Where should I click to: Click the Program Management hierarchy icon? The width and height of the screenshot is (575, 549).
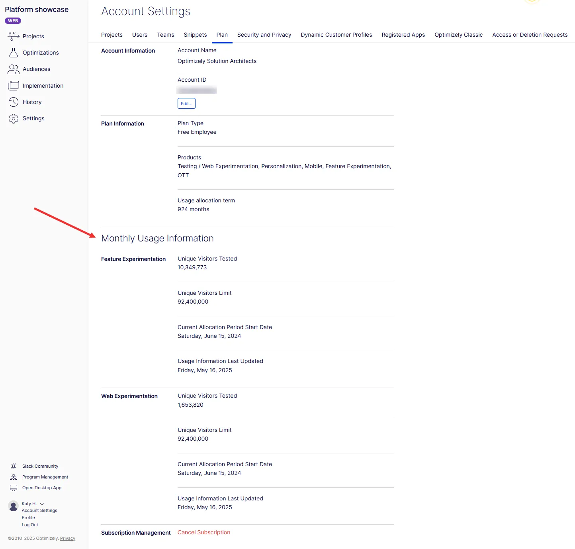[x=14, y=477]
